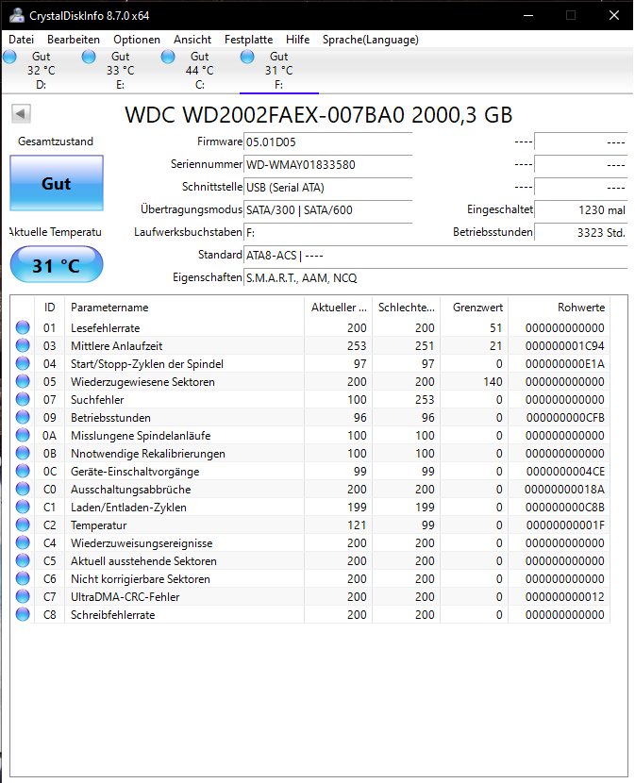
Task: Click the Firmware field 05.01D05
Action: (x=327, y=142)
